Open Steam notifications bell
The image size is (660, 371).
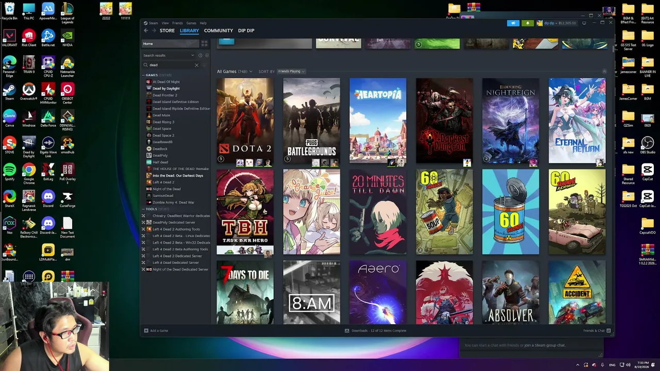click(x=527, y=23)
